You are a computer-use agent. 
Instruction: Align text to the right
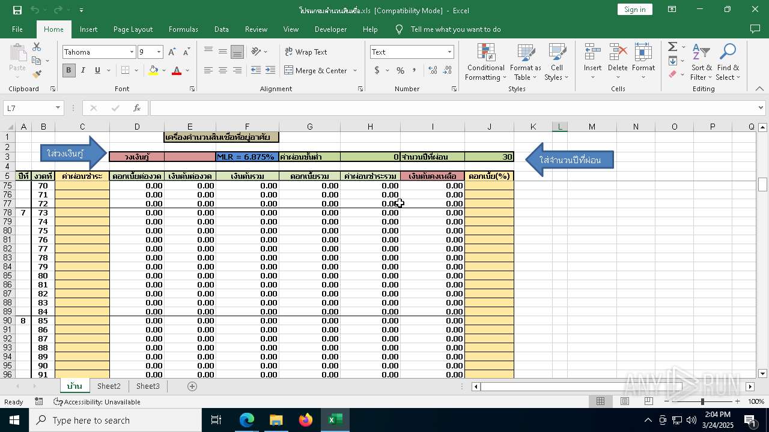tap(237, 70)
